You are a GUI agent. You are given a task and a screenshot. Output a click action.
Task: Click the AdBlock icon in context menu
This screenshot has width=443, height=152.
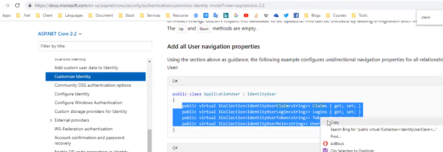tap(325, 144)
